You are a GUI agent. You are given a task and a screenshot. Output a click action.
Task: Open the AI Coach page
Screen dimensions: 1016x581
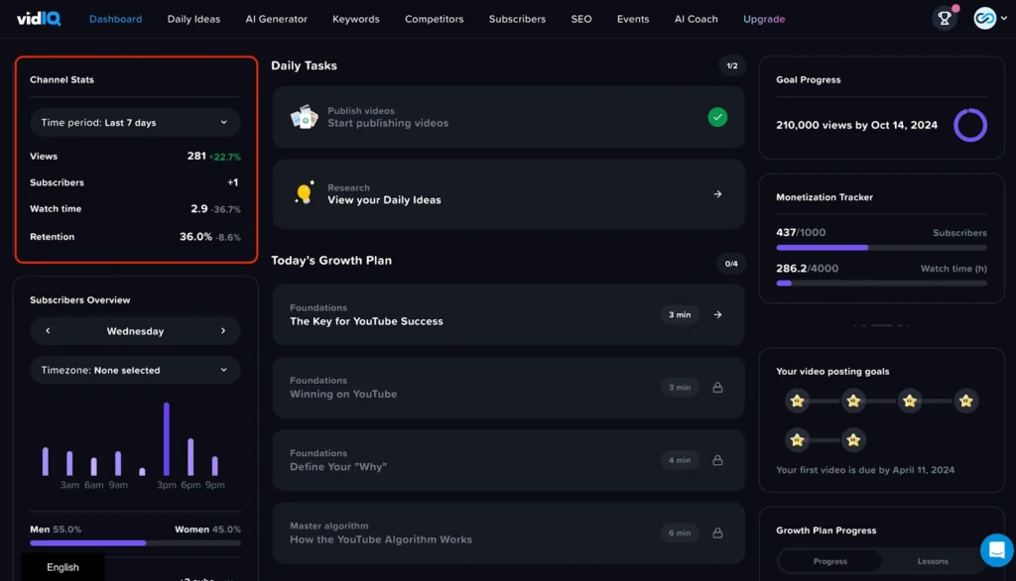696,18
